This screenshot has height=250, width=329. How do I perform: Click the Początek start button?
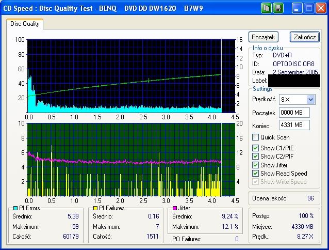tap(264, 37)
